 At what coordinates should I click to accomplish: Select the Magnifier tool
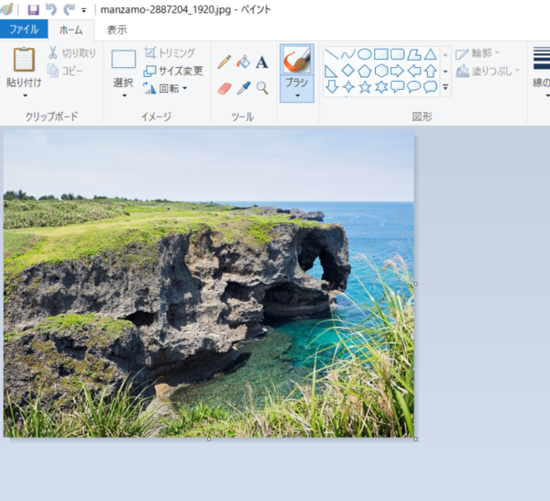(262, 88)
